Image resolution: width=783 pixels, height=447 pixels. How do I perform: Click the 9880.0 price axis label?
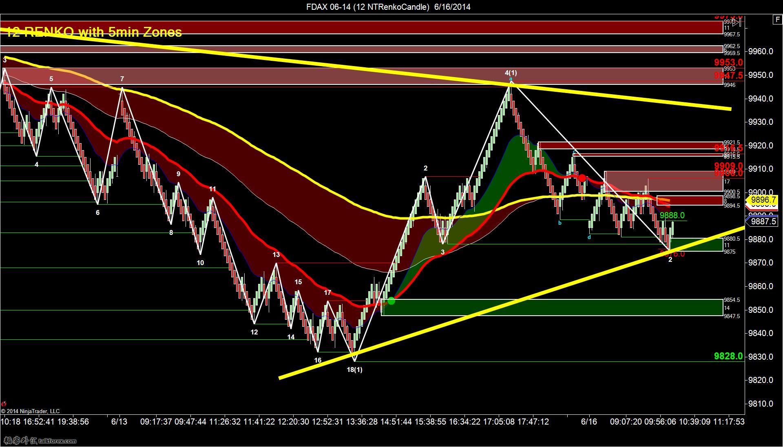point(761,239)
